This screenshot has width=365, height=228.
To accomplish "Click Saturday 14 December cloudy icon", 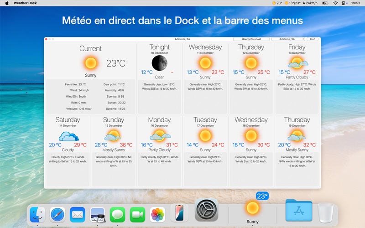I will pyautogui.click(x=68, y=136).
